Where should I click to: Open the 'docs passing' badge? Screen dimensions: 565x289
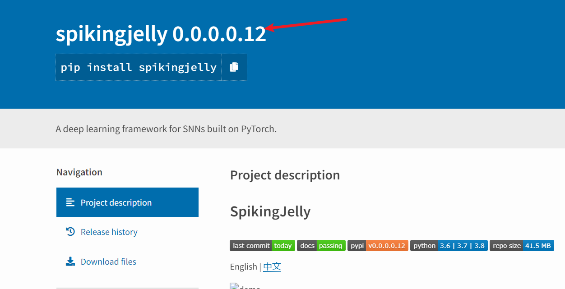(321, 245)
